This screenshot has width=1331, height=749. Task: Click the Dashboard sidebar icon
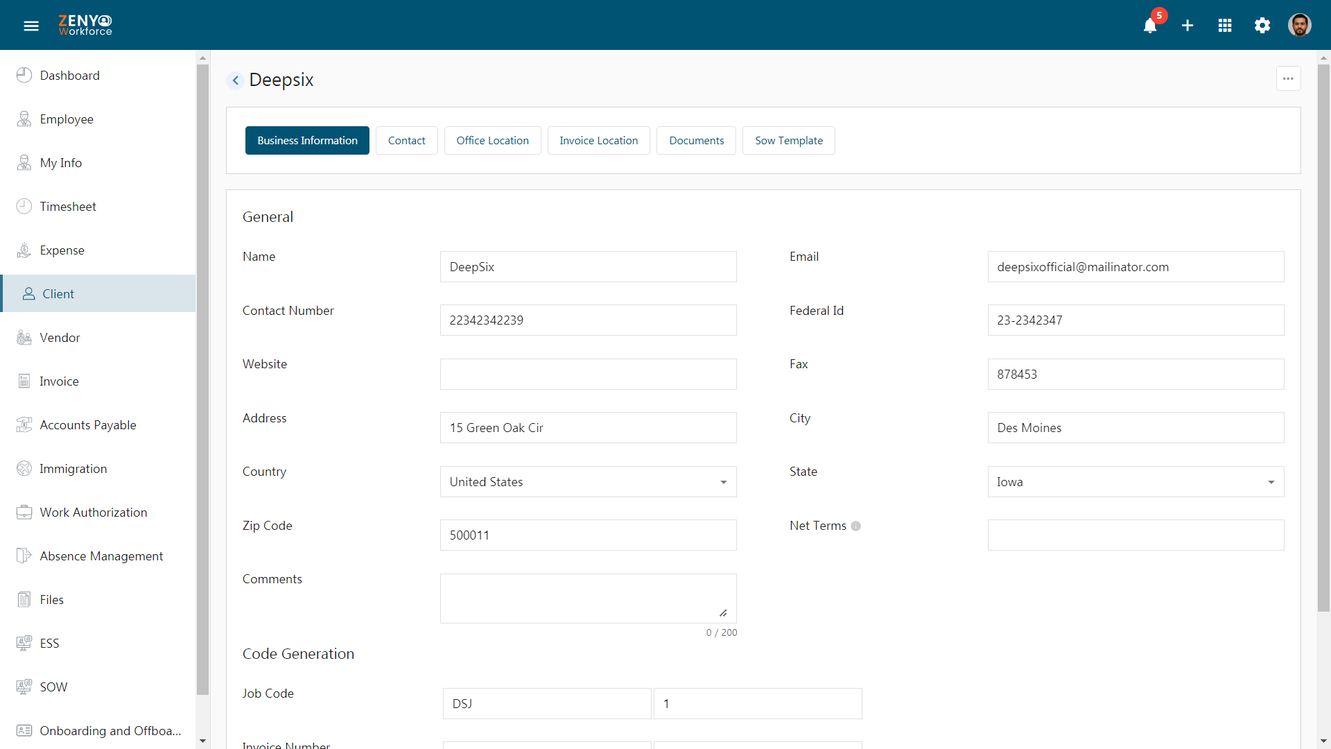(25, 74)
